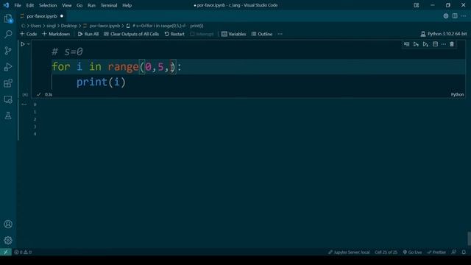Screen dimensions: 471x265
Task: Open the Search view in activity bar
Action: click(x=8, y=35)
